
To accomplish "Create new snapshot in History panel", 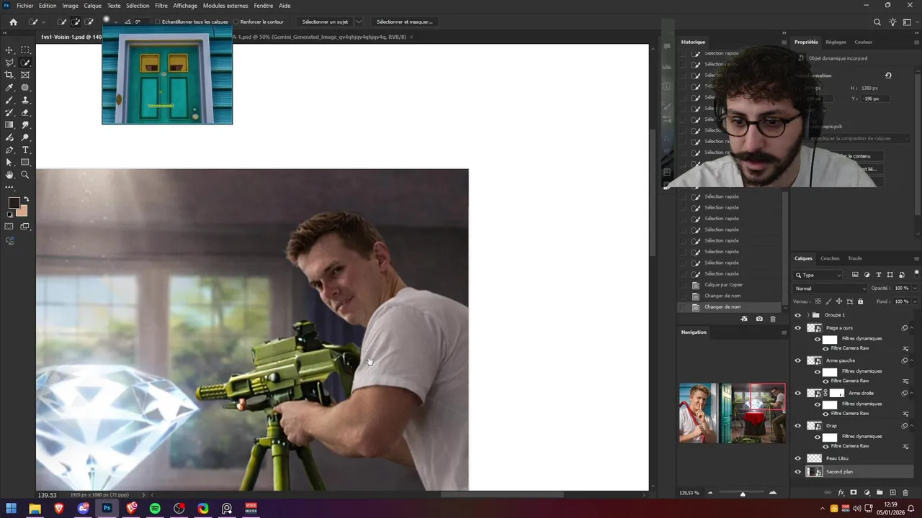I will (x=759, y=319).
